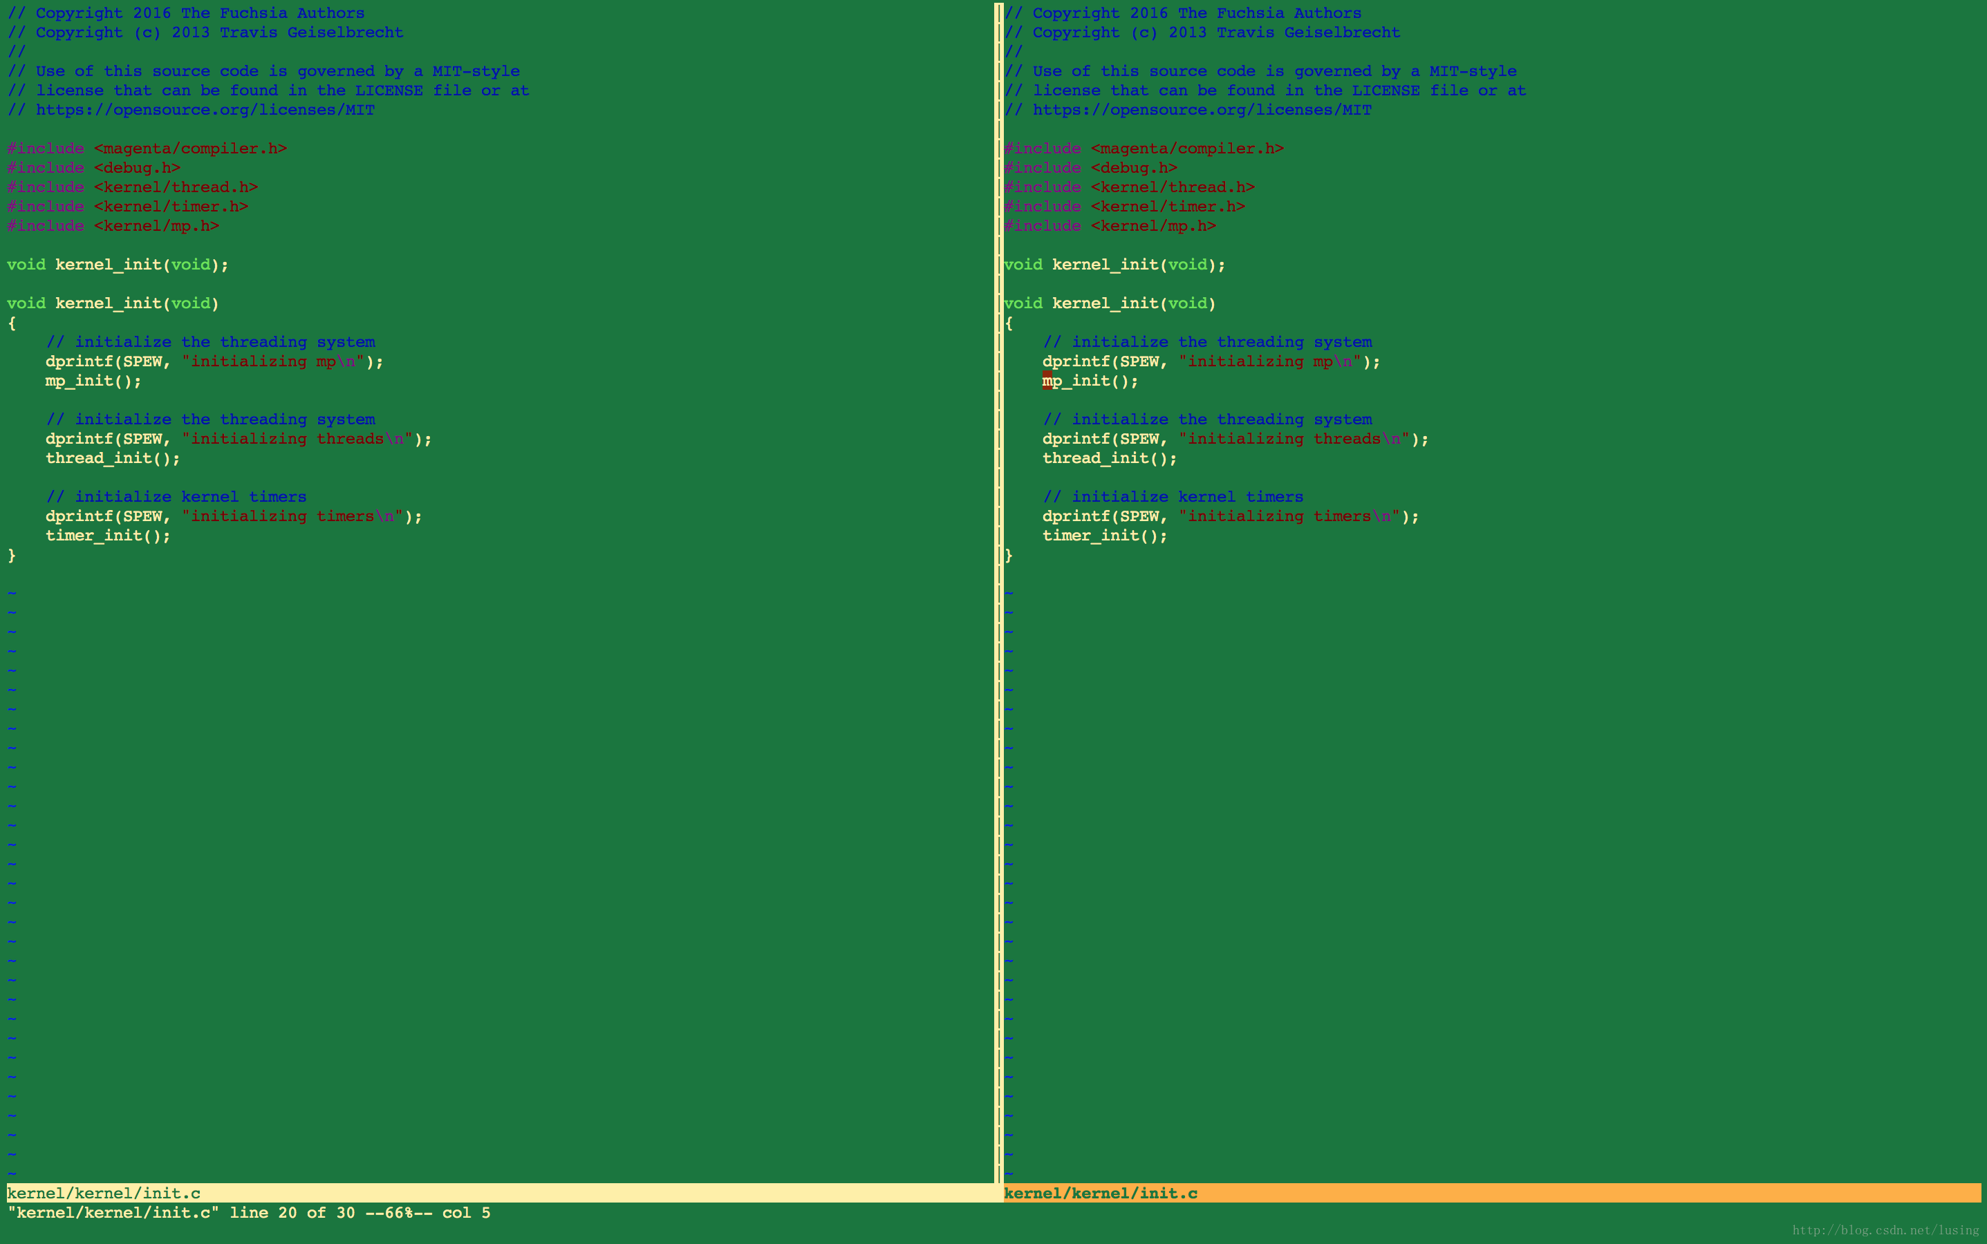The width and height of the screenshot is (1987, 1244).
Task: Click the Fuchsia Authors copyright line in left pane
Action: (186, 13)
